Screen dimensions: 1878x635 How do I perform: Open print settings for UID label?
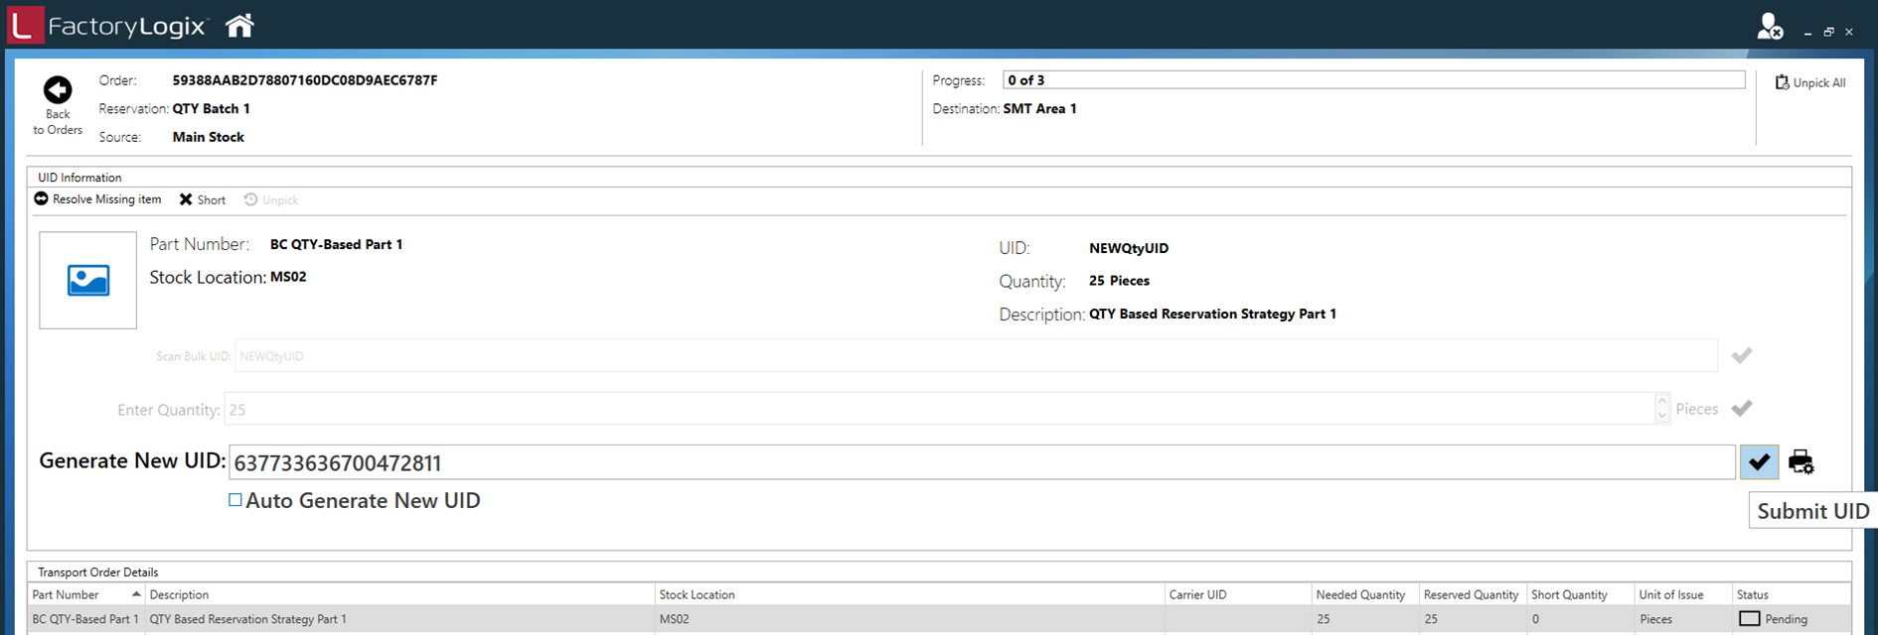tap(1800, 462)
